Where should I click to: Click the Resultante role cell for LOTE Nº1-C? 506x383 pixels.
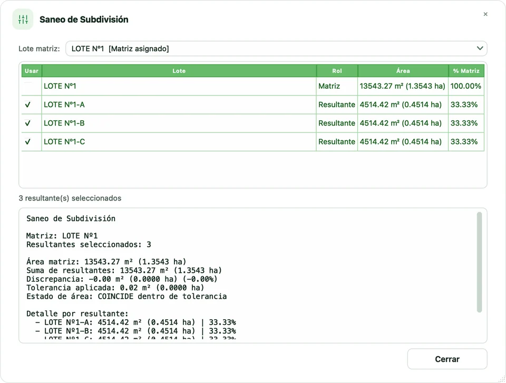click(x=337, y=141)
